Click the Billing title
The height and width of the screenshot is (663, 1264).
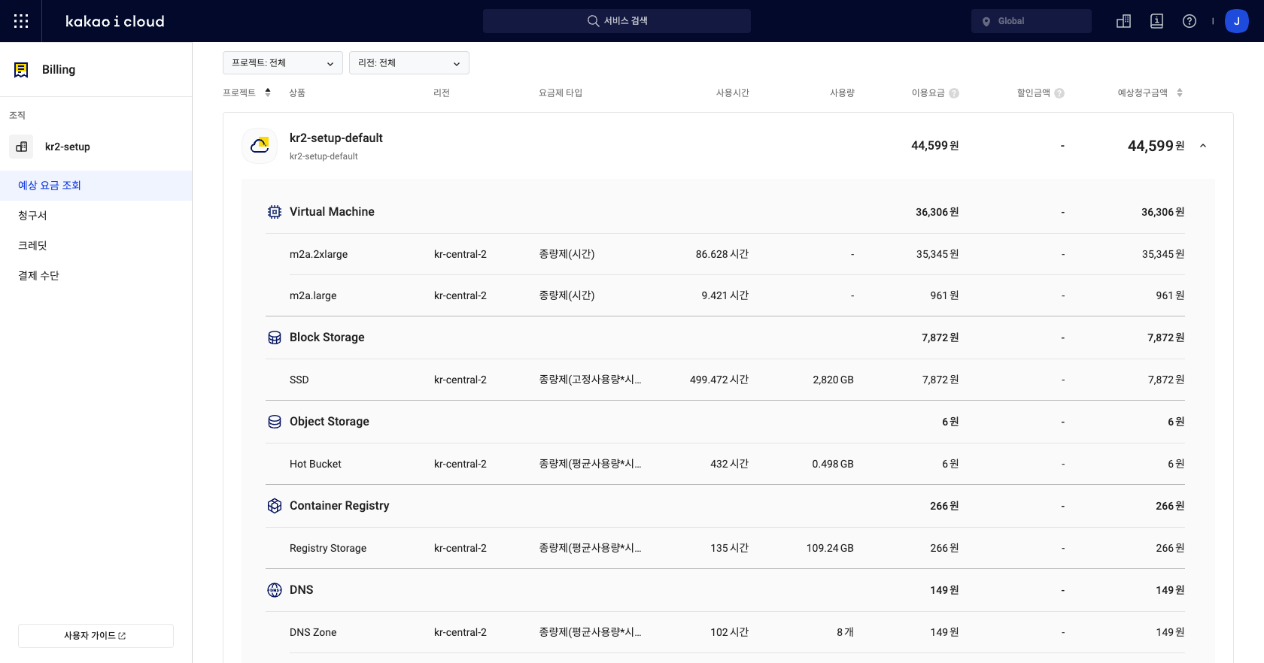pos(59,70)
